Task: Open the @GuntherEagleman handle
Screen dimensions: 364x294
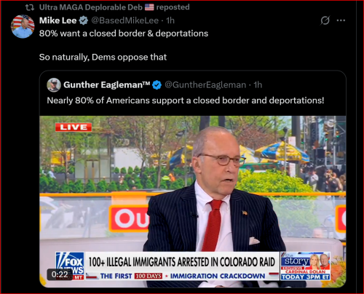Action: (205, 85)
